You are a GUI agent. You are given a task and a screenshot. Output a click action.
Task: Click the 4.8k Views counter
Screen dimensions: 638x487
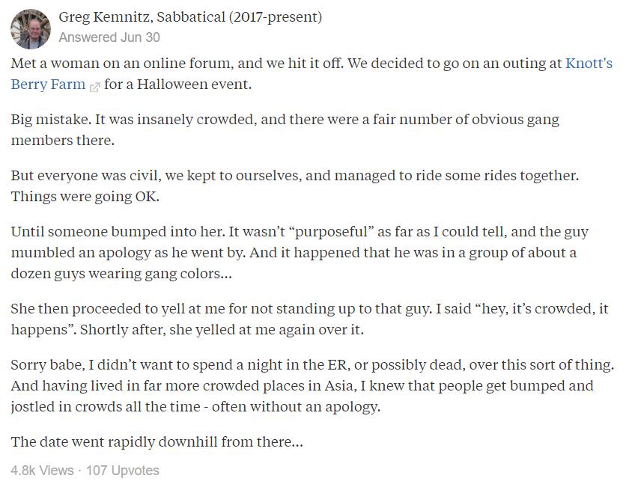43,471
